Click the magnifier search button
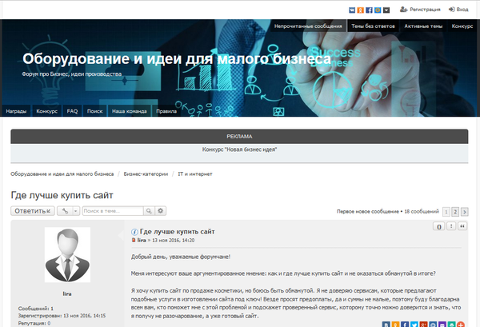This screenshot has height=327, width=480. pos(149,210)
